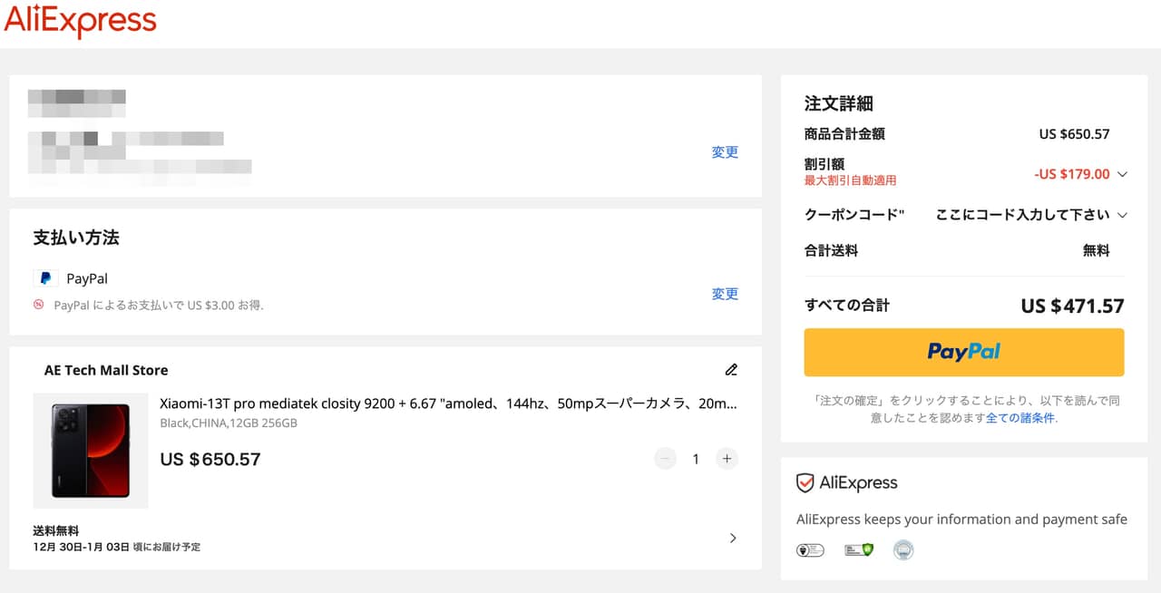This screenshot has height=593, width=1161.
Task: Click the AE Tech Mall Store name
Action: coord(106,370)
